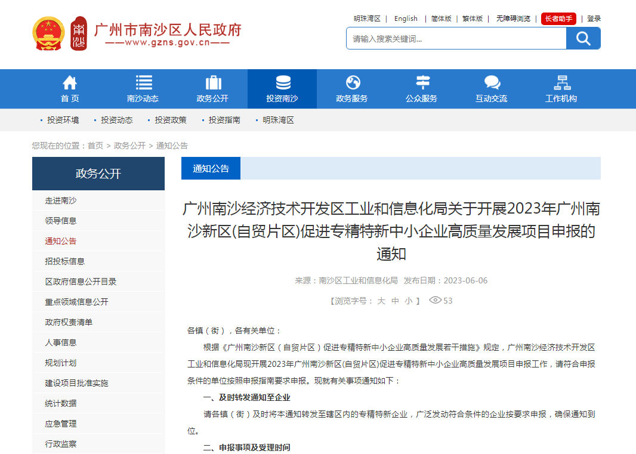Click publish date text 2023-06-06

[465, 280]
